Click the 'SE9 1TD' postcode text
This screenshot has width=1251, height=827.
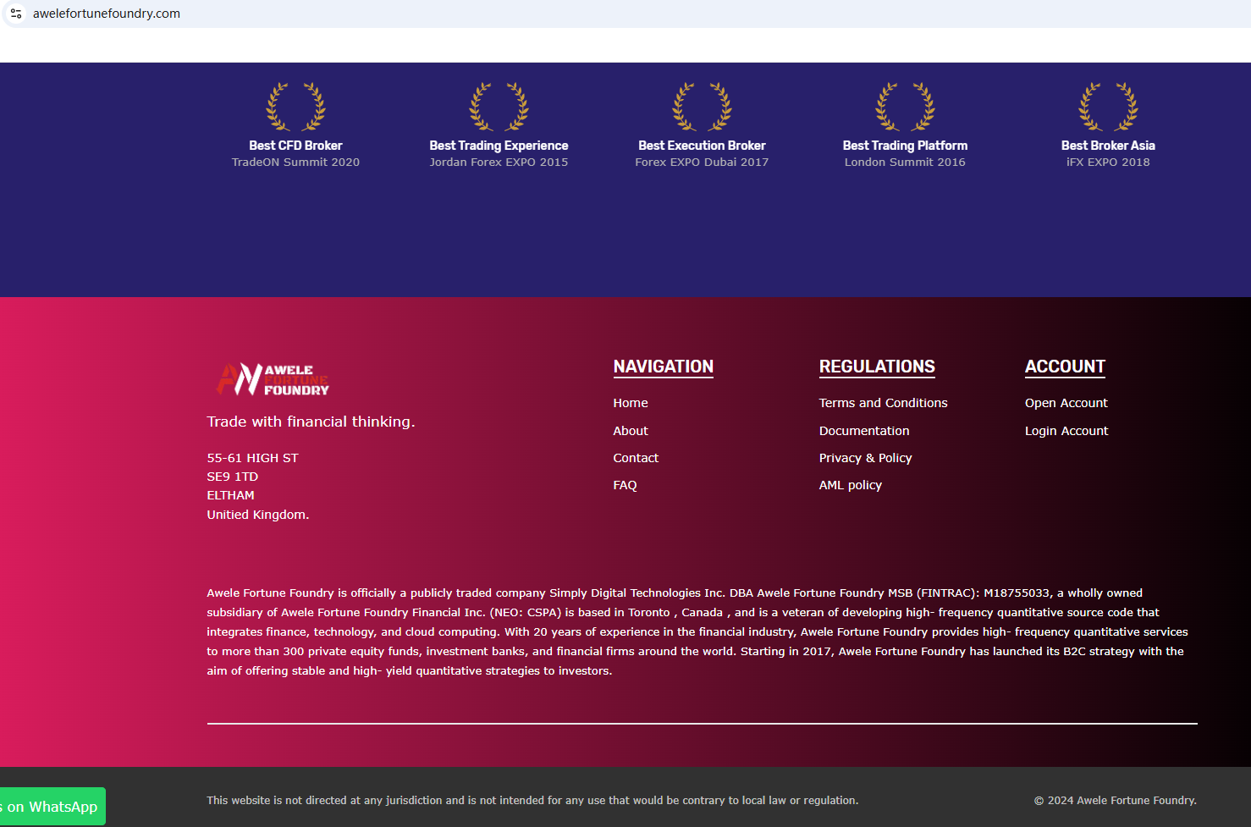[x=232, y=477]
